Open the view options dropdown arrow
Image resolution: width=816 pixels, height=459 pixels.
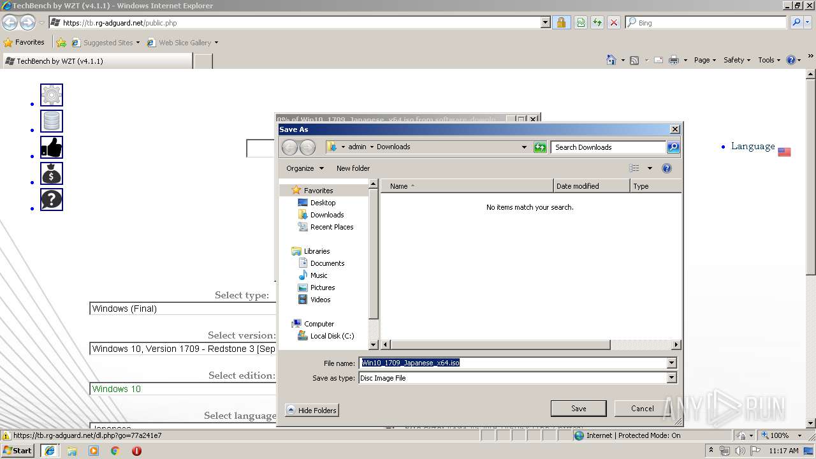pos(650,168)
